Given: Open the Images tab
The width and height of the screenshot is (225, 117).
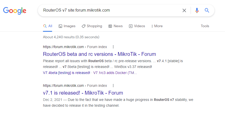Looking at the screenshot, I should pos(67,26).
